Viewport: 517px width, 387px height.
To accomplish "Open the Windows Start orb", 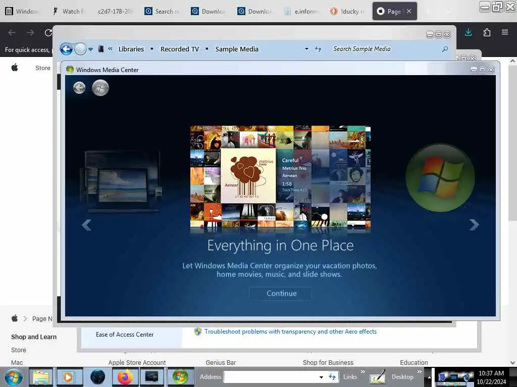I will [x=14, y=377].
